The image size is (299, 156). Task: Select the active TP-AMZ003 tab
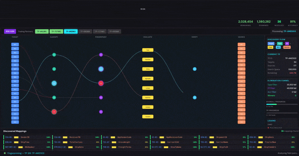(71, 31)
